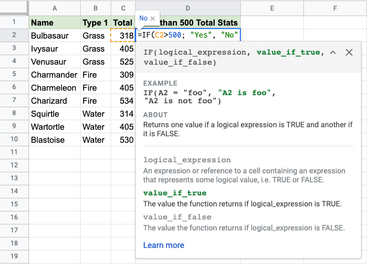This screenshot has width=367, height=264.
Task: Select the Bulbasaur cell
Action: [54, 36]
